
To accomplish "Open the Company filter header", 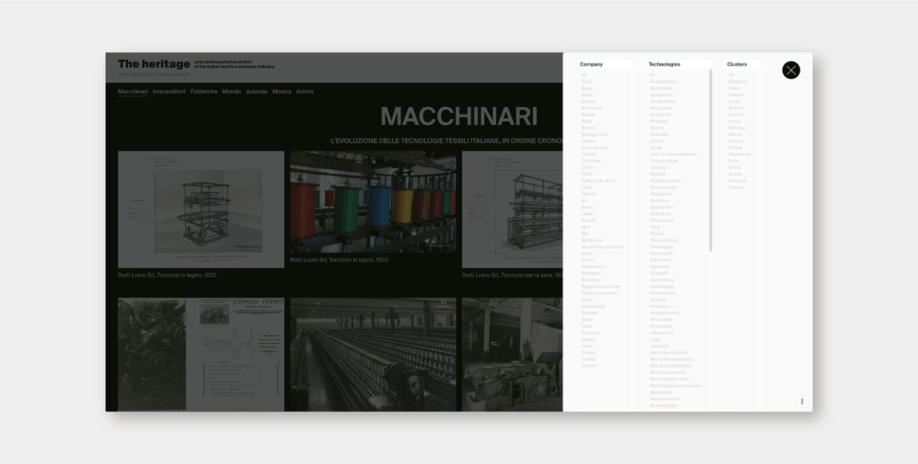I will (592, 64).
